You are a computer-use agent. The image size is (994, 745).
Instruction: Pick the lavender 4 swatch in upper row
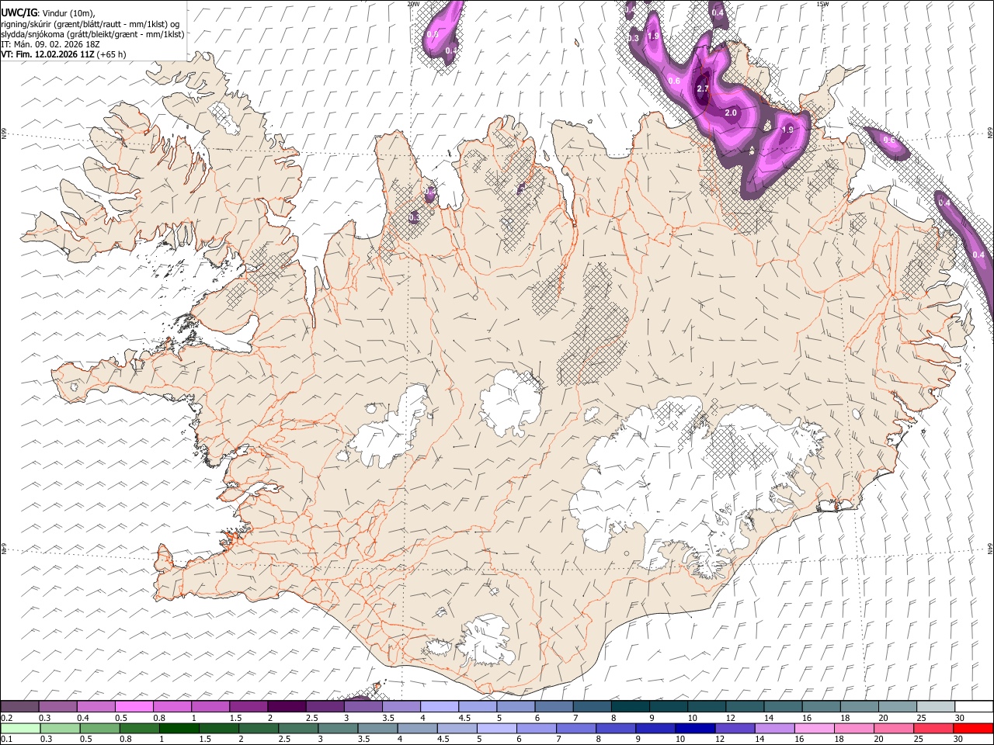point(440,706)
